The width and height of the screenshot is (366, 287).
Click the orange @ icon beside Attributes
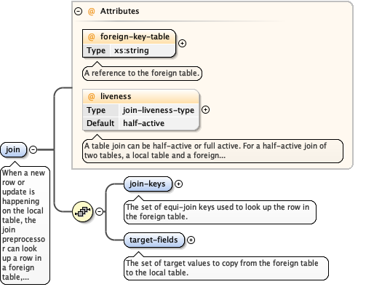tap(91, 12)
